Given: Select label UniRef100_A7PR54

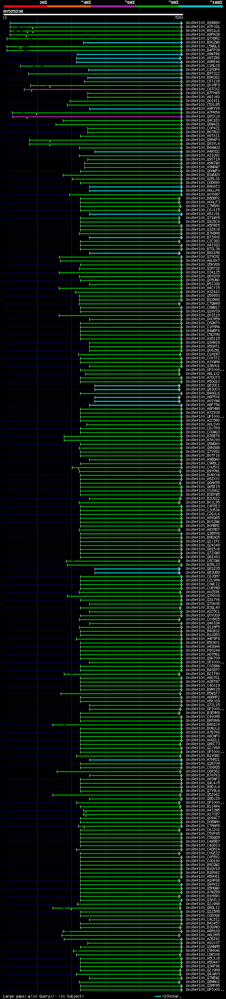Looking at the screenshot, I should [203, 112].
